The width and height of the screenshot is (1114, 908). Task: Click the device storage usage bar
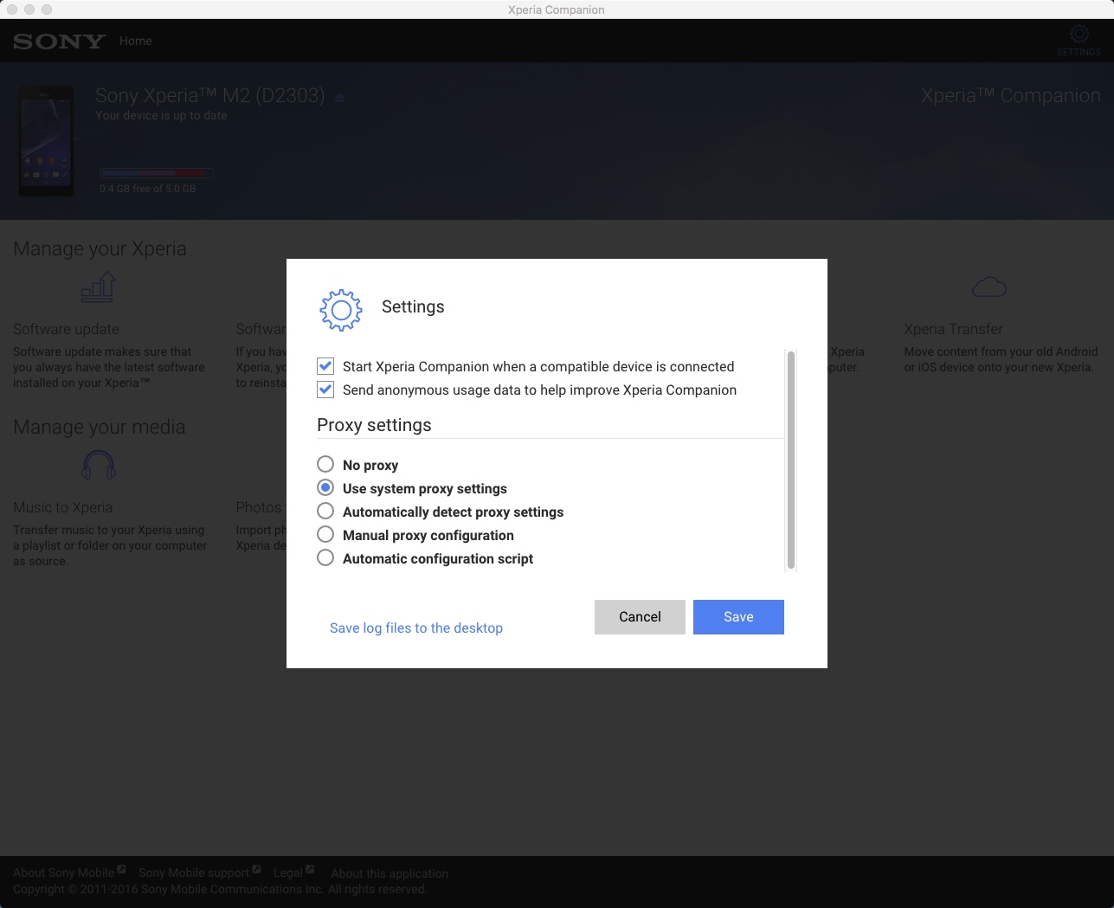[x=156, y=173]
